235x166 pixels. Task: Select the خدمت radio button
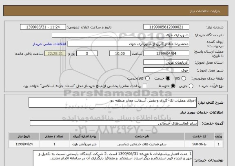[x=168, y=78]
